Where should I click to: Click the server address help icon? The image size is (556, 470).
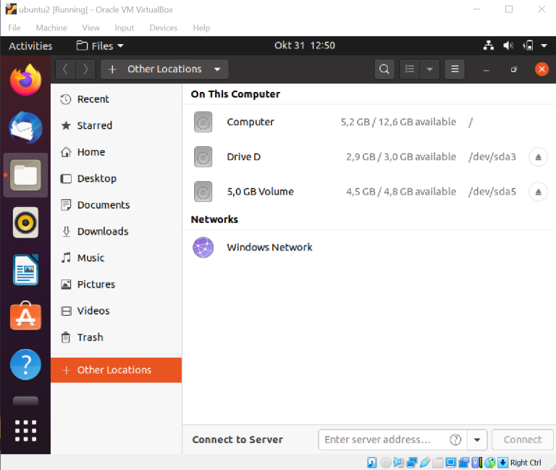pos(455,440)
